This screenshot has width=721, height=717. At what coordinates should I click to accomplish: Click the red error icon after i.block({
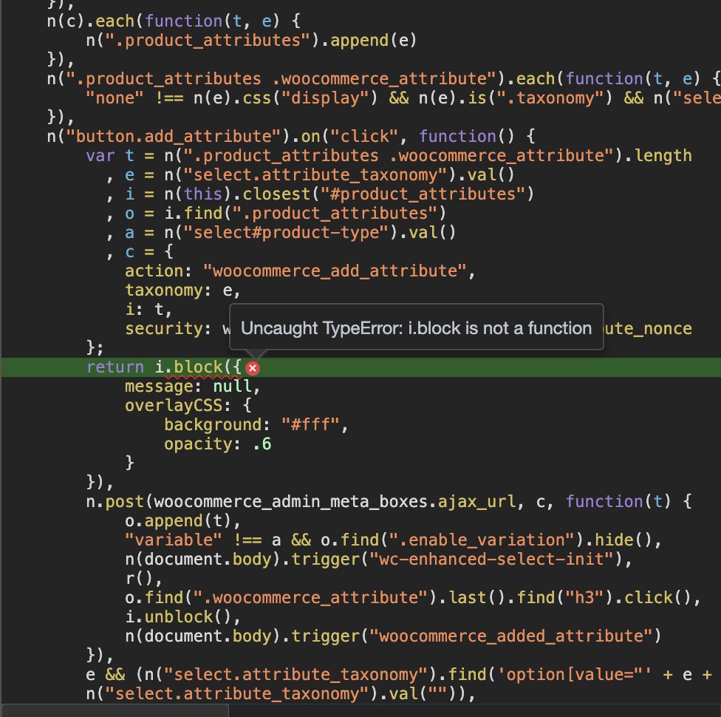(252, 368)
